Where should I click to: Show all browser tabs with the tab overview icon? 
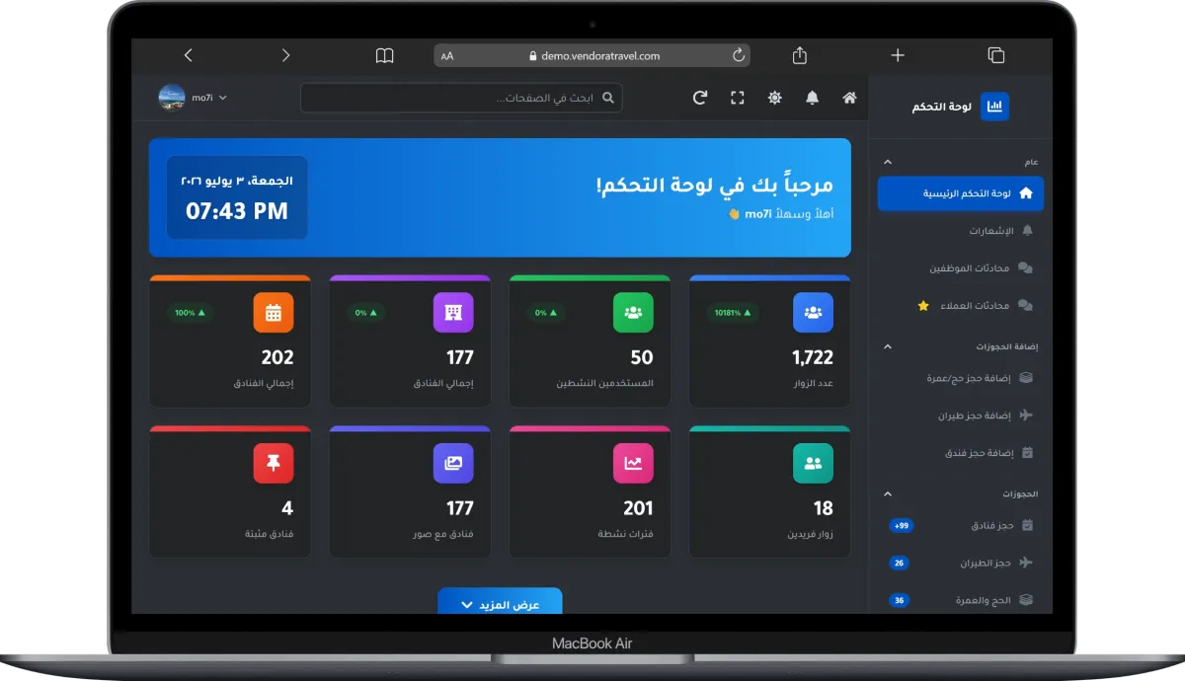pos(995,55)
